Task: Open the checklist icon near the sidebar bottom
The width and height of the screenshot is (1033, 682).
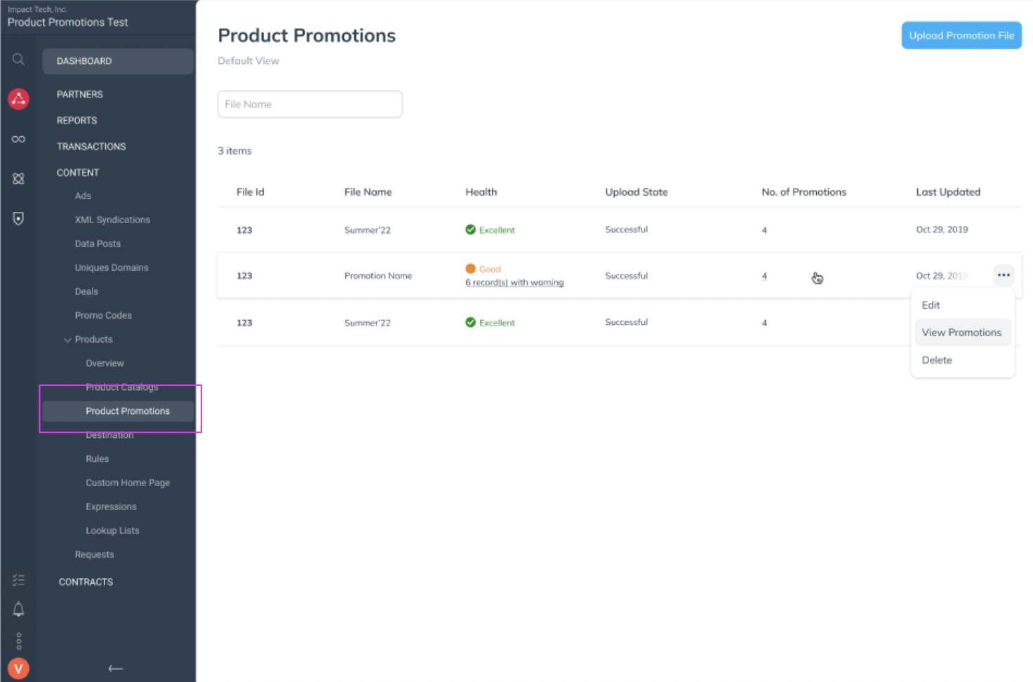Action: coord(18,580)
